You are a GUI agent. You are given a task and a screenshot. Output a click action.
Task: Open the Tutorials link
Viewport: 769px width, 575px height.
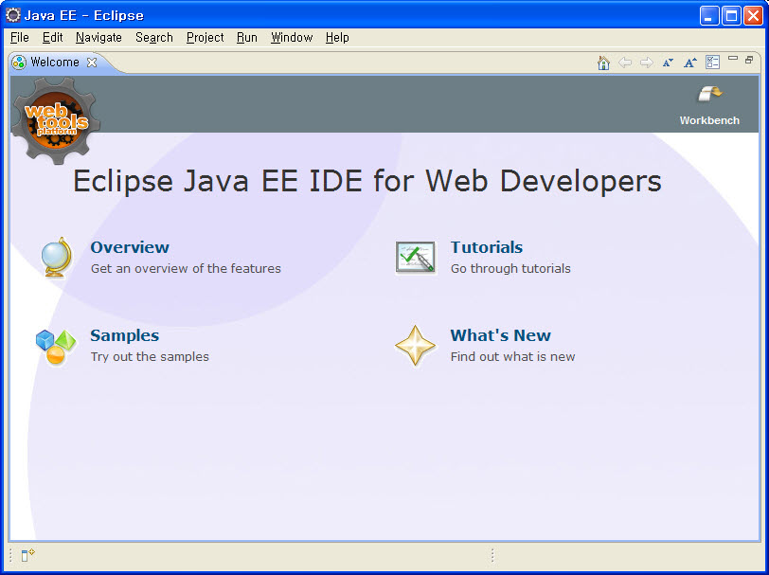tap(487, 247)
